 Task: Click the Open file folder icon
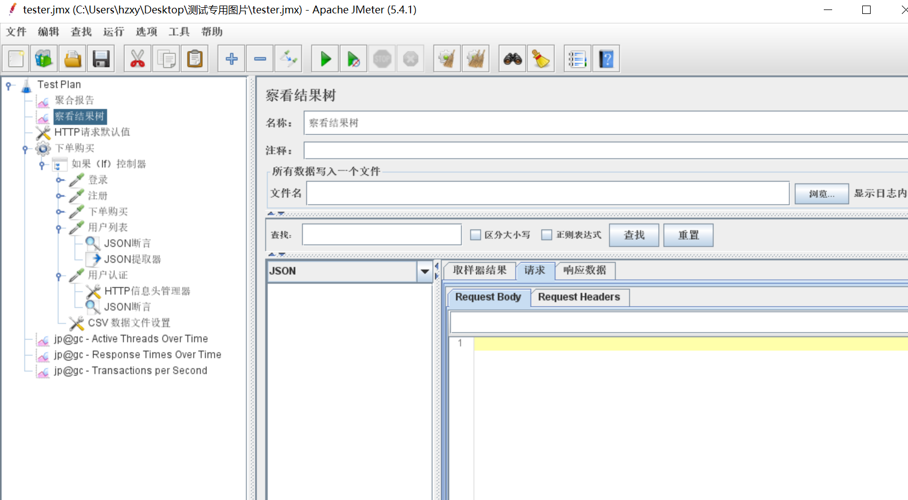(73, 59)
